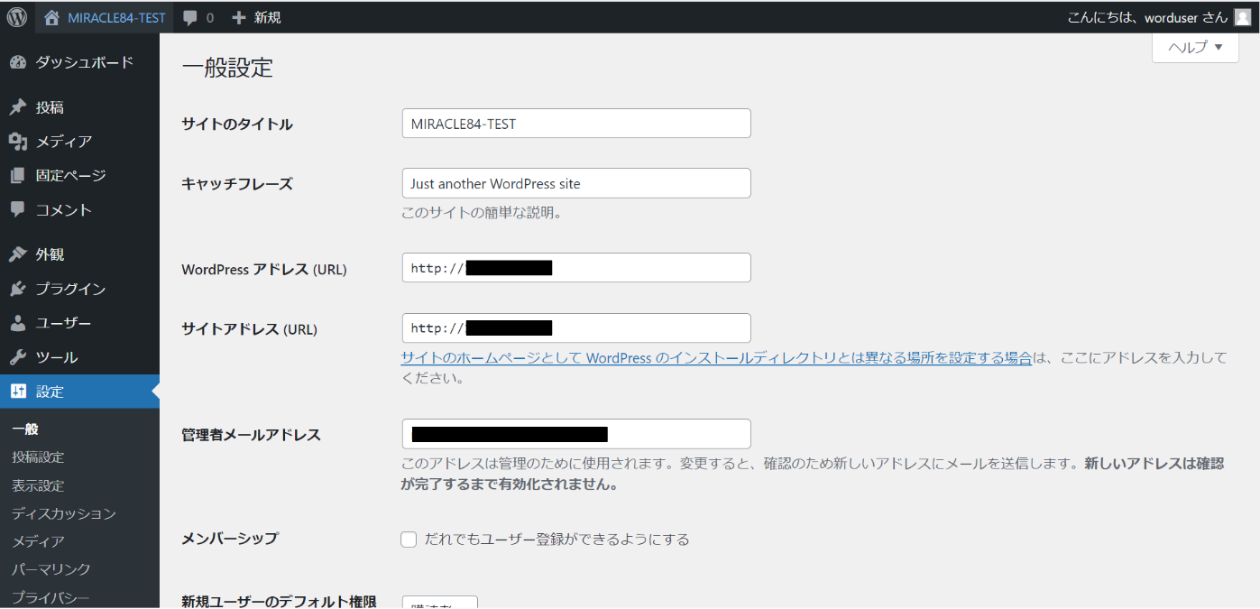Click the サイトアドレス (URL) field

pyautogui.click(x=576, y=328)
